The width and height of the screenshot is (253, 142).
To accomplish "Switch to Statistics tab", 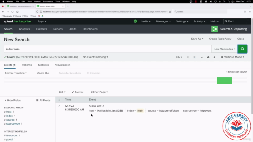I will tap(43, 65).
